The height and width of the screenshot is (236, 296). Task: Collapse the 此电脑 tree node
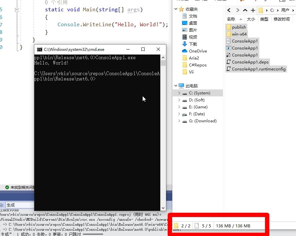pyautogui.click(x=176, y=86)
